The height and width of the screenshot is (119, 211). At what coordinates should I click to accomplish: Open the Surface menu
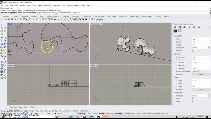tap(23, 5)
